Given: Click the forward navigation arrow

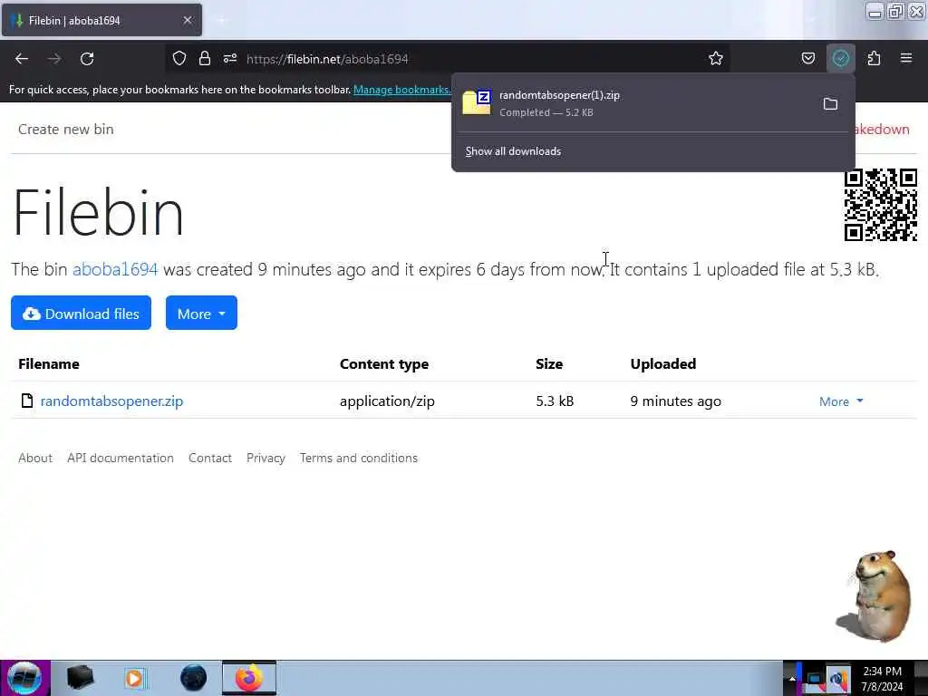Looking at the screenshot, I should 54,59.
